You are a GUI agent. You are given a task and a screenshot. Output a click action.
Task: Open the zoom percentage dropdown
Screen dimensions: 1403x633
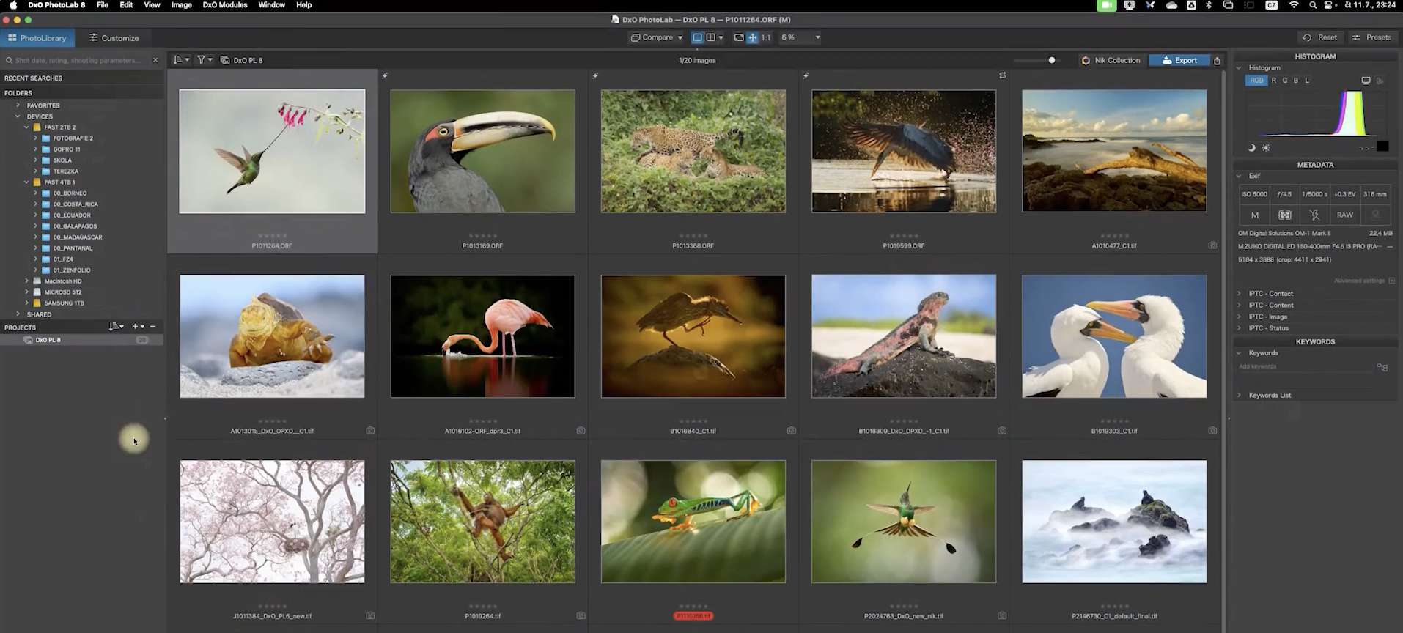pos(818,37)
